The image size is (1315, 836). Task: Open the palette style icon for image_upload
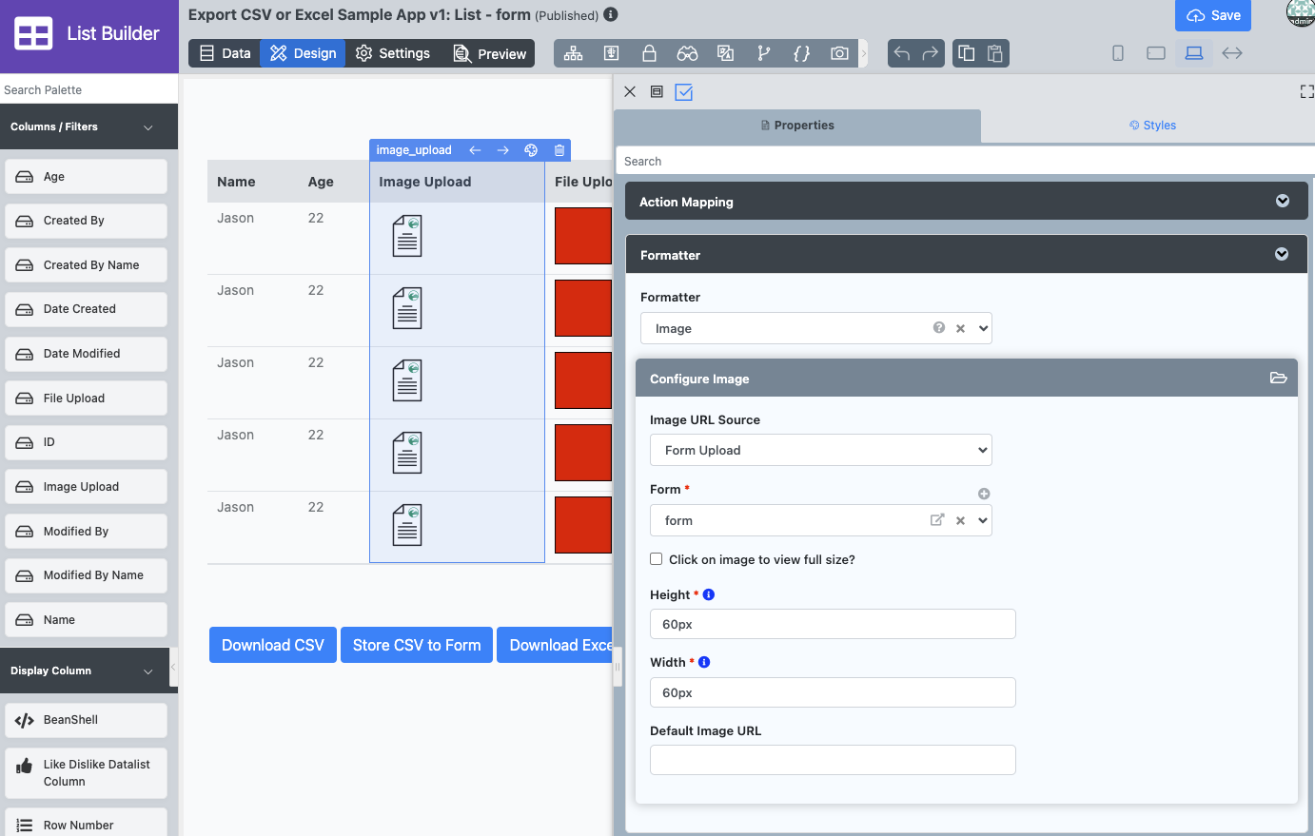[x=531, y=150]
